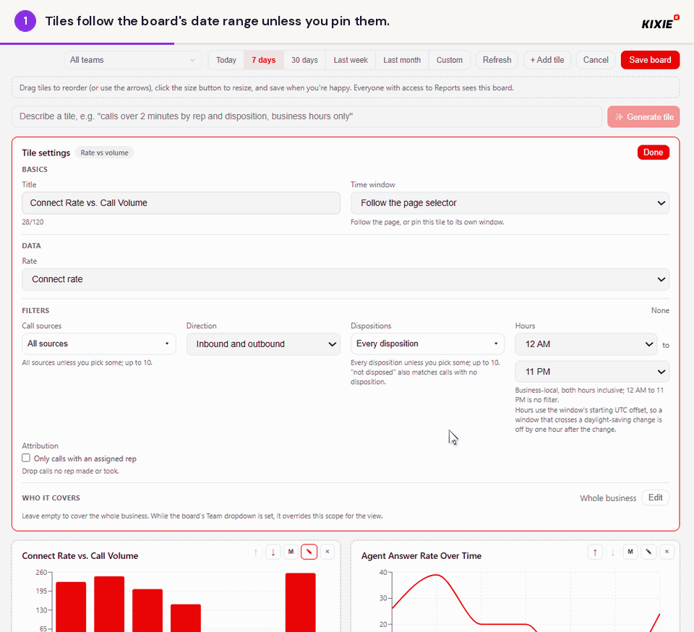Click the '28/120' character count
694x632 pixels.
[33, 222]
